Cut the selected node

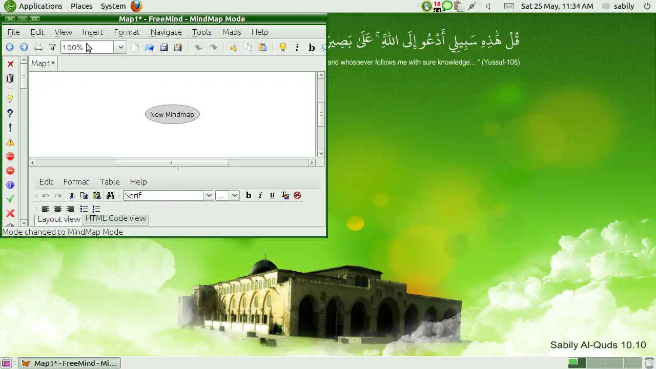pyautogui.click(x=234, y=47)
